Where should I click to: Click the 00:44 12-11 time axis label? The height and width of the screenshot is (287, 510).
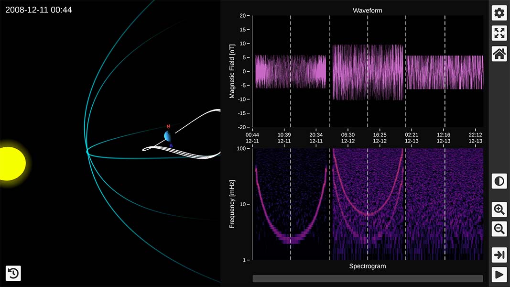coord(252,138)
